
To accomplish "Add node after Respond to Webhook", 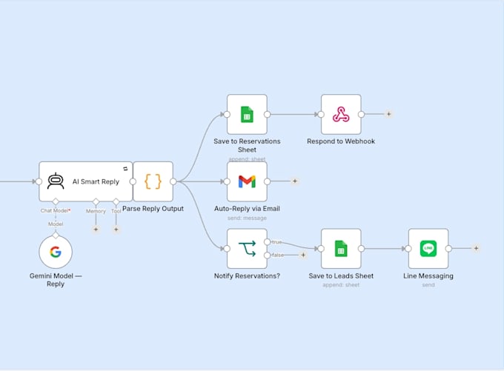I will (388, 114).
